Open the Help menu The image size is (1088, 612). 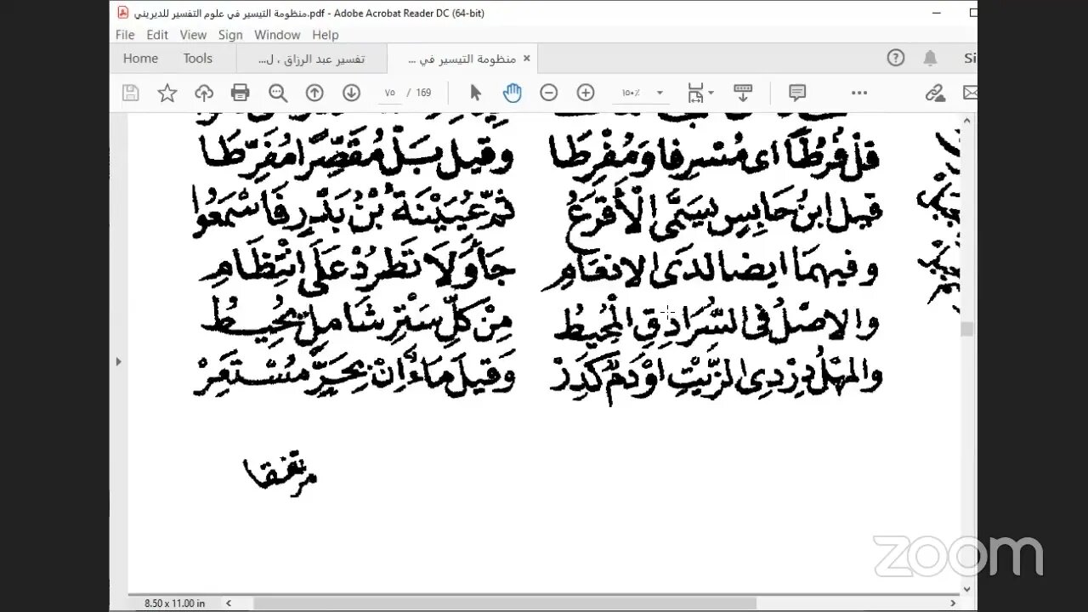click(326, 35)
